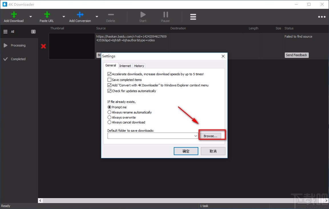The width and height of the screenshot is (329, 209).
Task: Show the Processing downloads list
Action: [x=19, y=45]
